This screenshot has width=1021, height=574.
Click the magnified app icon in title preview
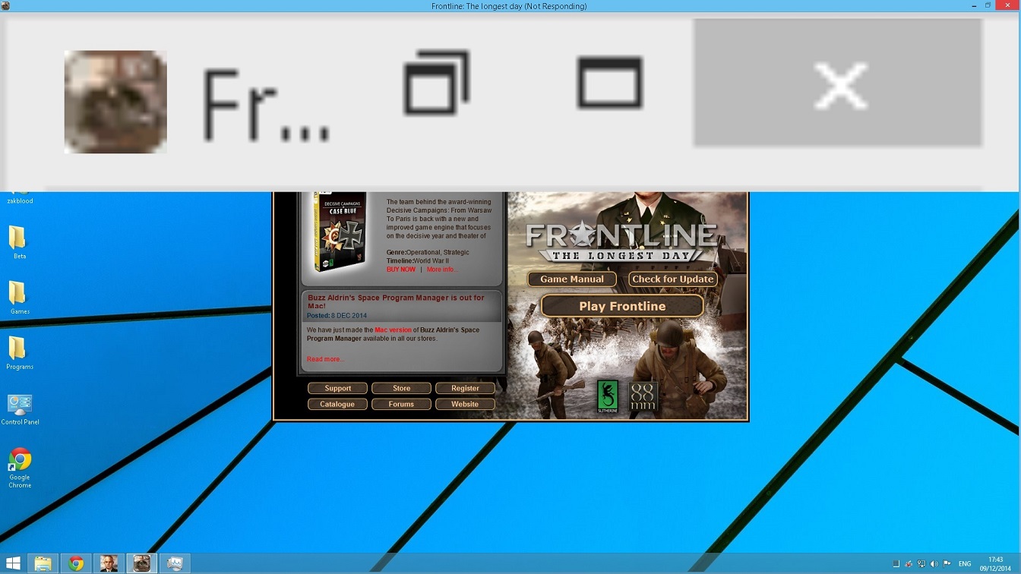[115, 102]
